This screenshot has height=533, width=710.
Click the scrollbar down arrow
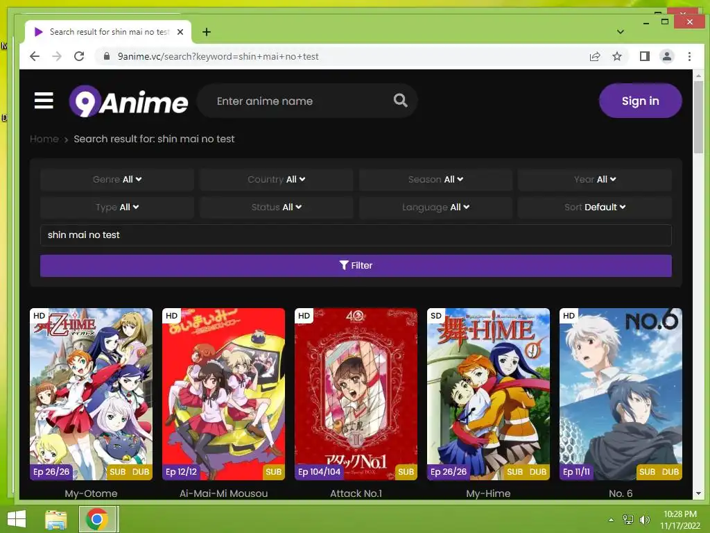(698, 493)
